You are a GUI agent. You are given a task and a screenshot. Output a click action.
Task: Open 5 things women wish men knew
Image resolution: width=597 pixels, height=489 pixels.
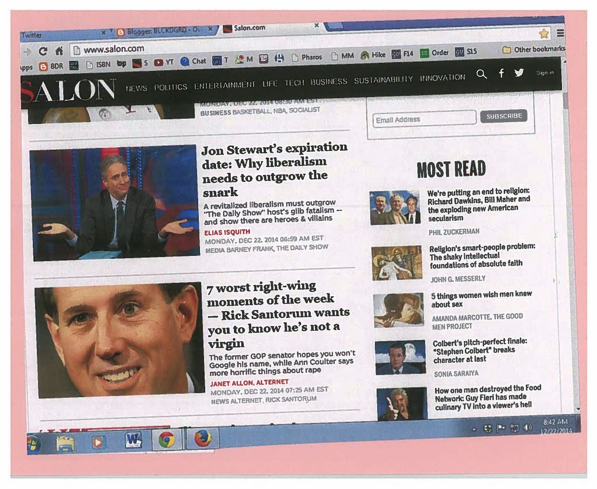point(481,299)
